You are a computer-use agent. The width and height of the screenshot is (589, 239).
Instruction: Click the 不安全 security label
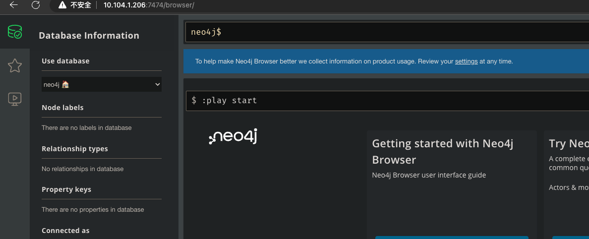pos(81,5)
